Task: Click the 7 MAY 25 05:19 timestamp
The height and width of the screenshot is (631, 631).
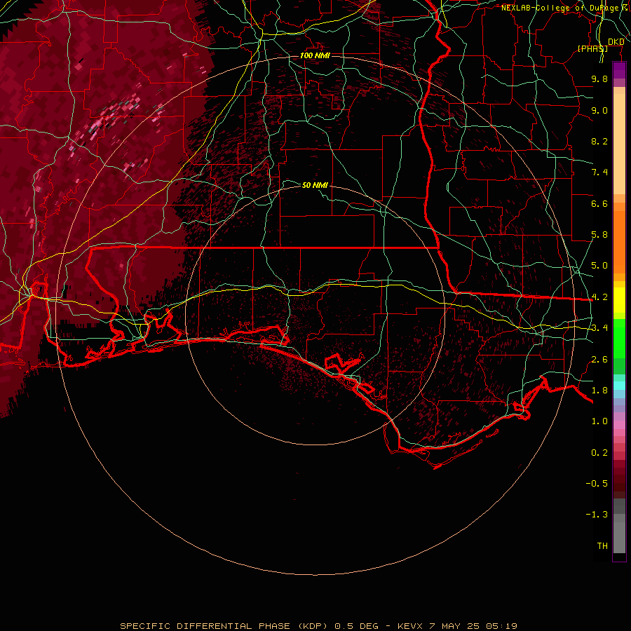Action: pyautogui.click(x=473, y=626)
